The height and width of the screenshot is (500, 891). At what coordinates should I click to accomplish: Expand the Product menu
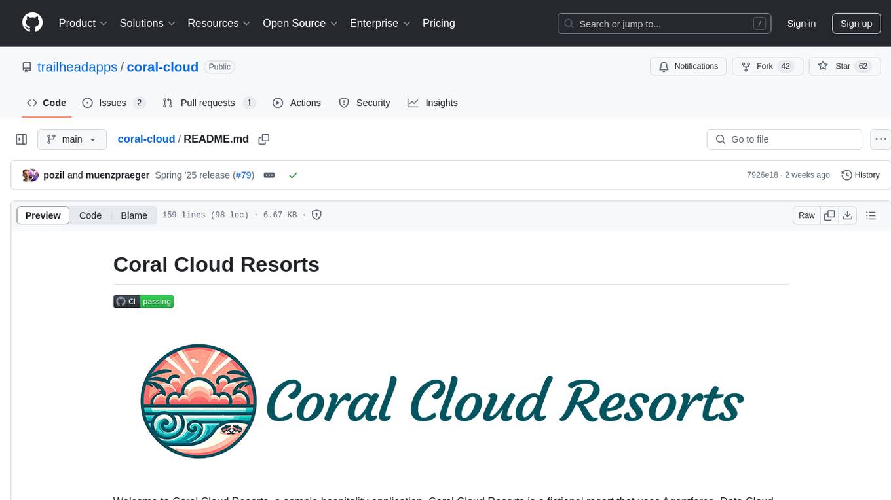coord(83,23)
